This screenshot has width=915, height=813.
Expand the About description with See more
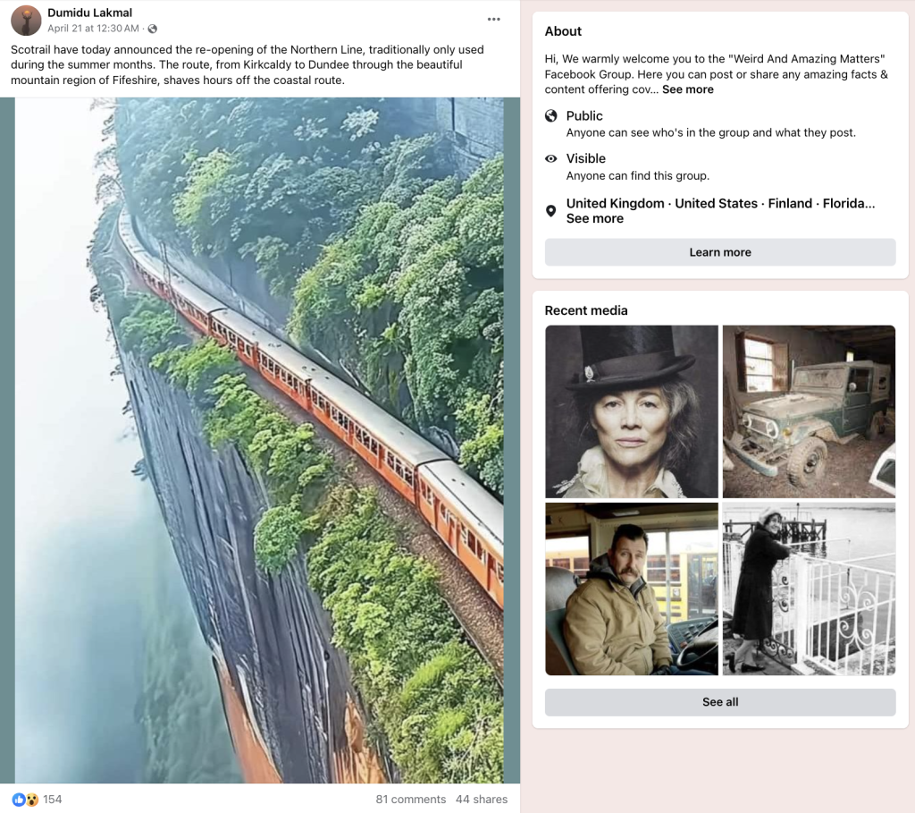[687, 89]
